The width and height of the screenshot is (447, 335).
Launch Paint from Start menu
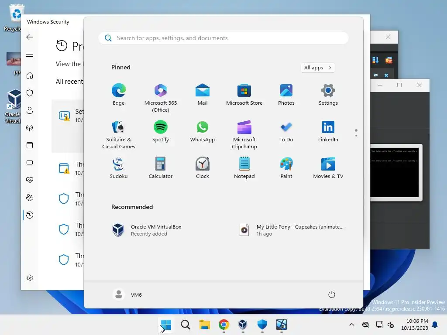pos(286,168)
